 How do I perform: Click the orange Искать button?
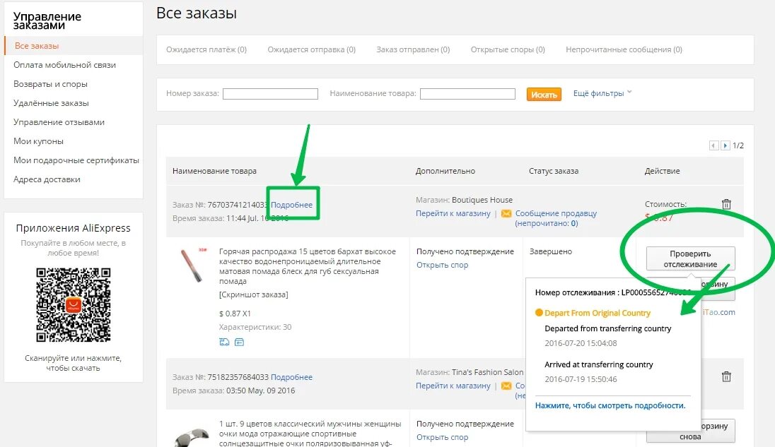[544, 94]
